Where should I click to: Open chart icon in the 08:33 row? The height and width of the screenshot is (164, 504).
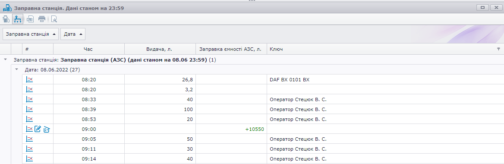click(x=29, y=99)
